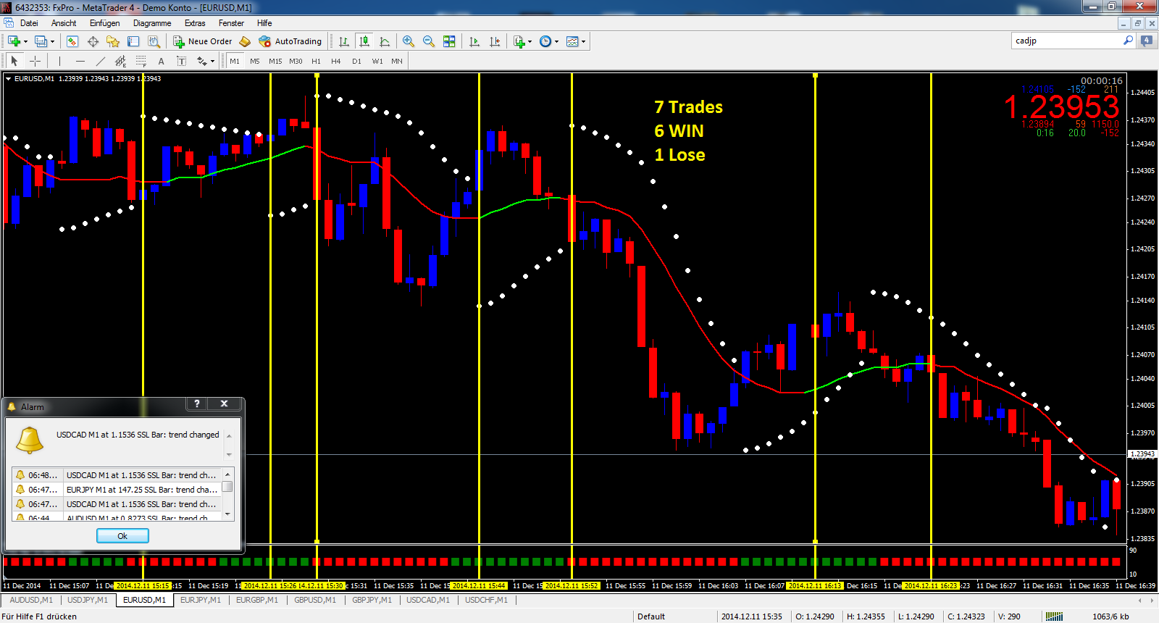Select the text tool A
This screenshot has height=623, width=1159.
click(161, 61)
